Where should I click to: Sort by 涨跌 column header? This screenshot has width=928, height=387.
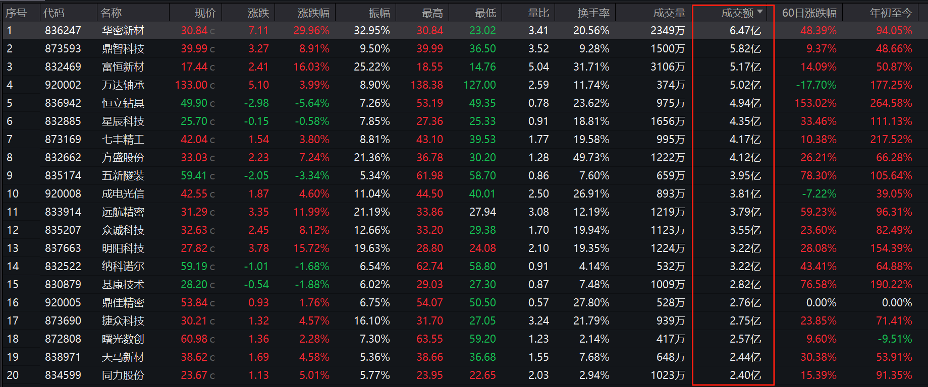(258, 13)
